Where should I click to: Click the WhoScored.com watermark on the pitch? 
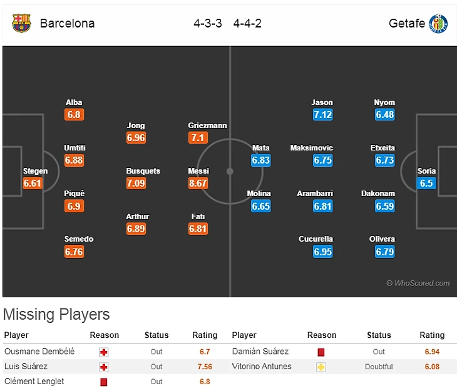418,283
